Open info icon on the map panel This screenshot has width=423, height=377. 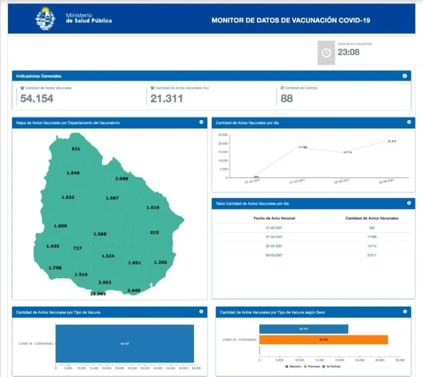[201, 122]
